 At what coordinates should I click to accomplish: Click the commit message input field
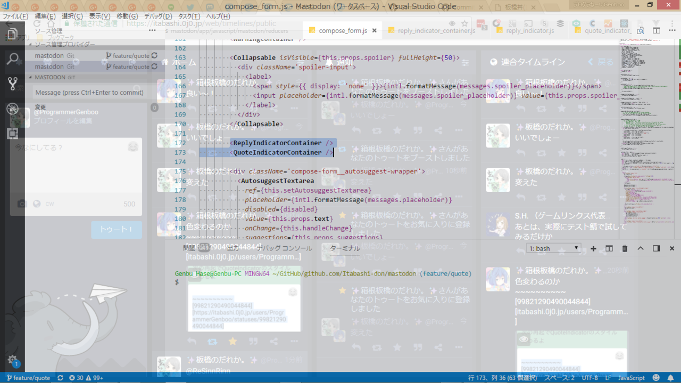[x=89, y=93]
